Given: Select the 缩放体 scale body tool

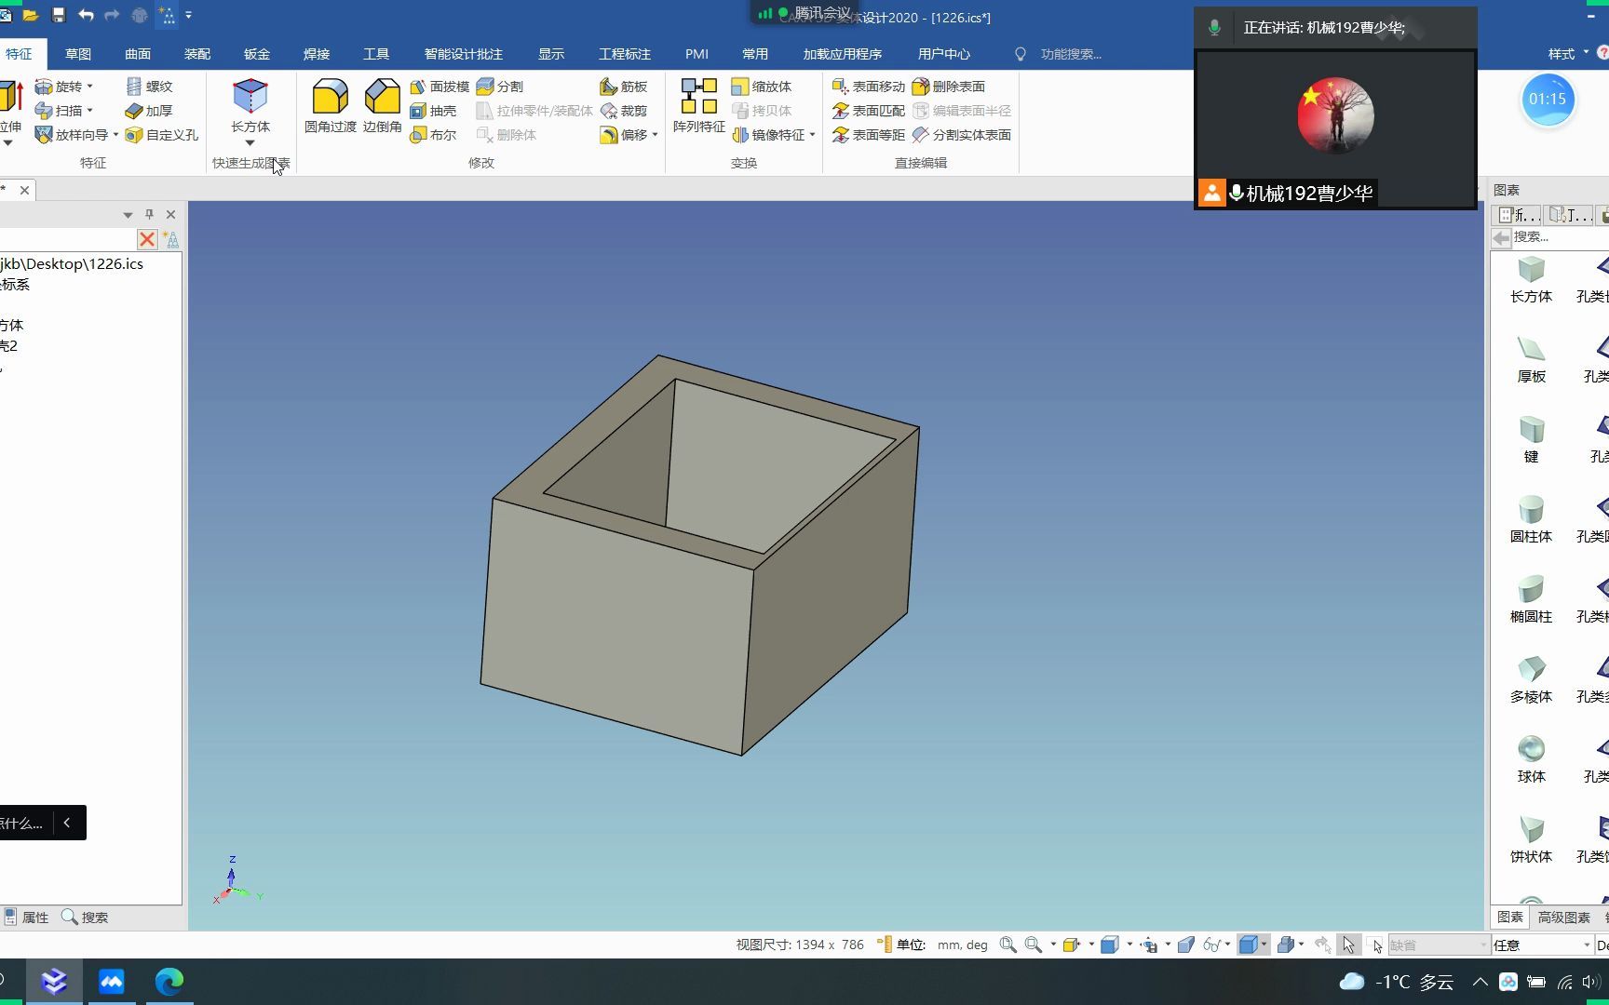Looking at the screenshot, I should click(x=762, y=87).
